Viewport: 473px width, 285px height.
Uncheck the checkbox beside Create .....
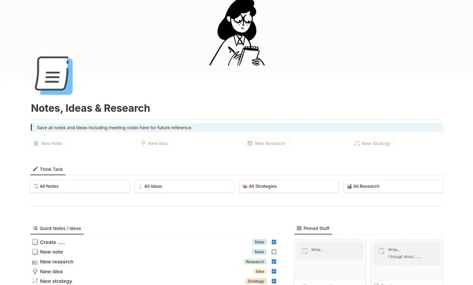pos(274,242)
